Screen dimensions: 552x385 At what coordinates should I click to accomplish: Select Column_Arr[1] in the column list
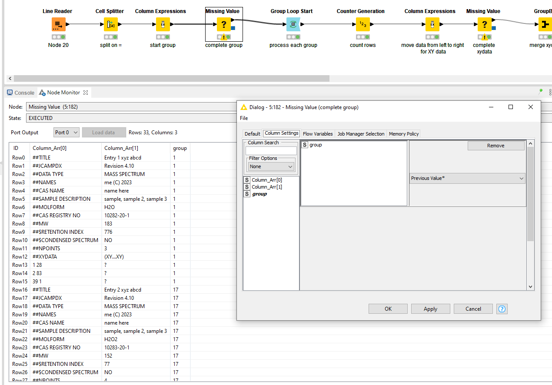click(x=266, y=187)
